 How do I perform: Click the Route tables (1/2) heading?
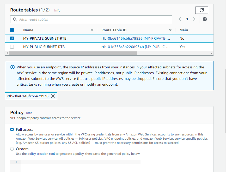pos(30,10)
